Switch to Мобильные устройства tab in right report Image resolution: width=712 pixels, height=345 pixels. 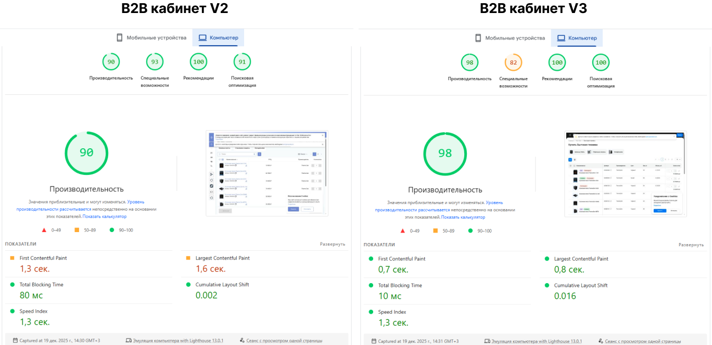pyautogui.click(x=510, y=38)
